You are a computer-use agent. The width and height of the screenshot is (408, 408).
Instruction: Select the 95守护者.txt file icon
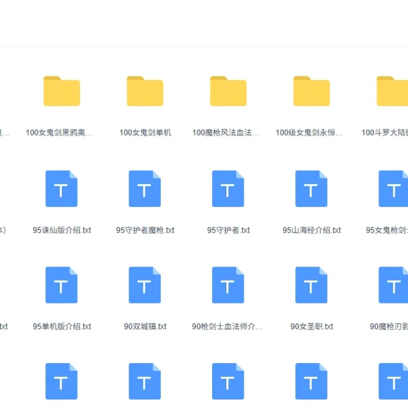[228, 189]
